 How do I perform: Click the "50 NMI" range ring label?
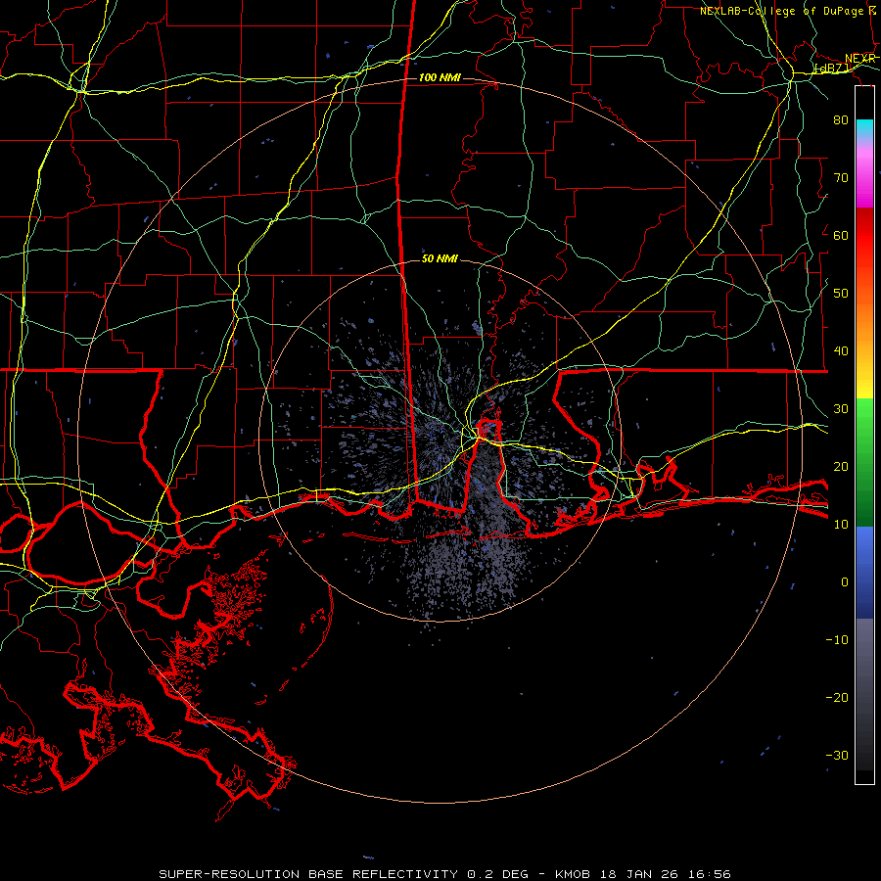click(440, 258)
